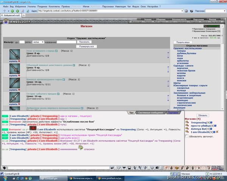The width and height of the screenshot is (227, 181).
Task: Click the green forward navigation arrow
Action: coord(17,11)
